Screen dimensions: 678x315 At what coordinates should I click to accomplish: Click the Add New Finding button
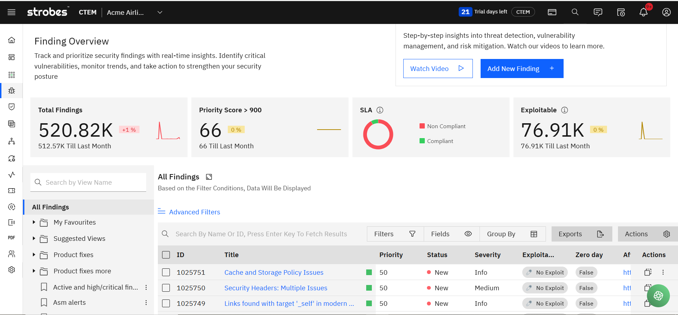click(x=522, y=69)
